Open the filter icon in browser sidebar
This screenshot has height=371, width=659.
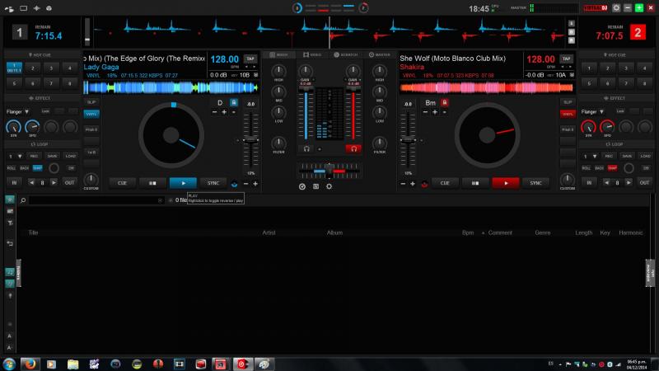coord(10,223)
